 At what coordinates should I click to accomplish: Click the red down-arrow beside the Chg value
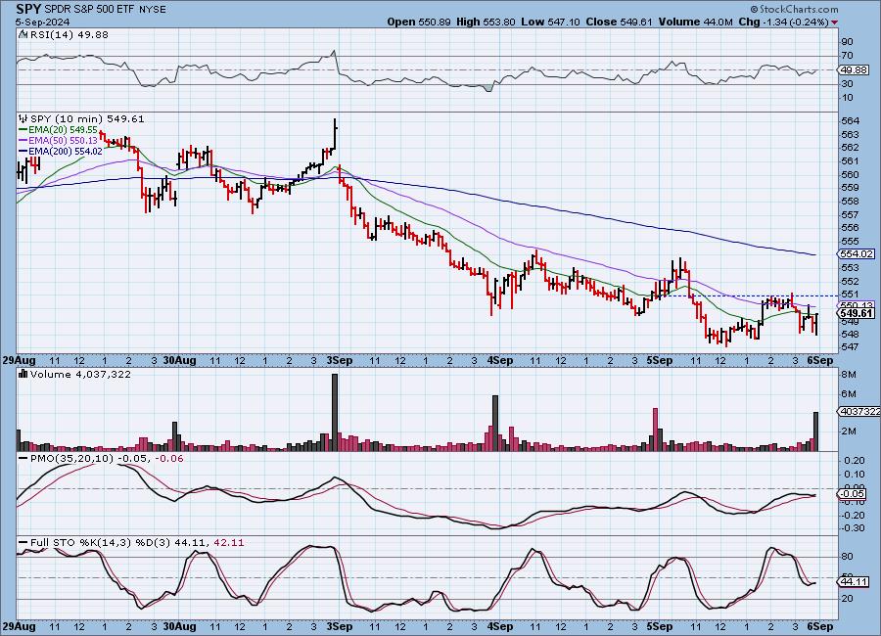(834, 23)
